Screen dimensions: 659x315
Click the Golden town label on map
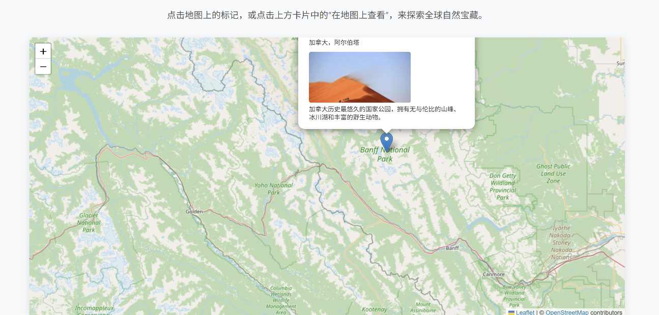point(194,211)
